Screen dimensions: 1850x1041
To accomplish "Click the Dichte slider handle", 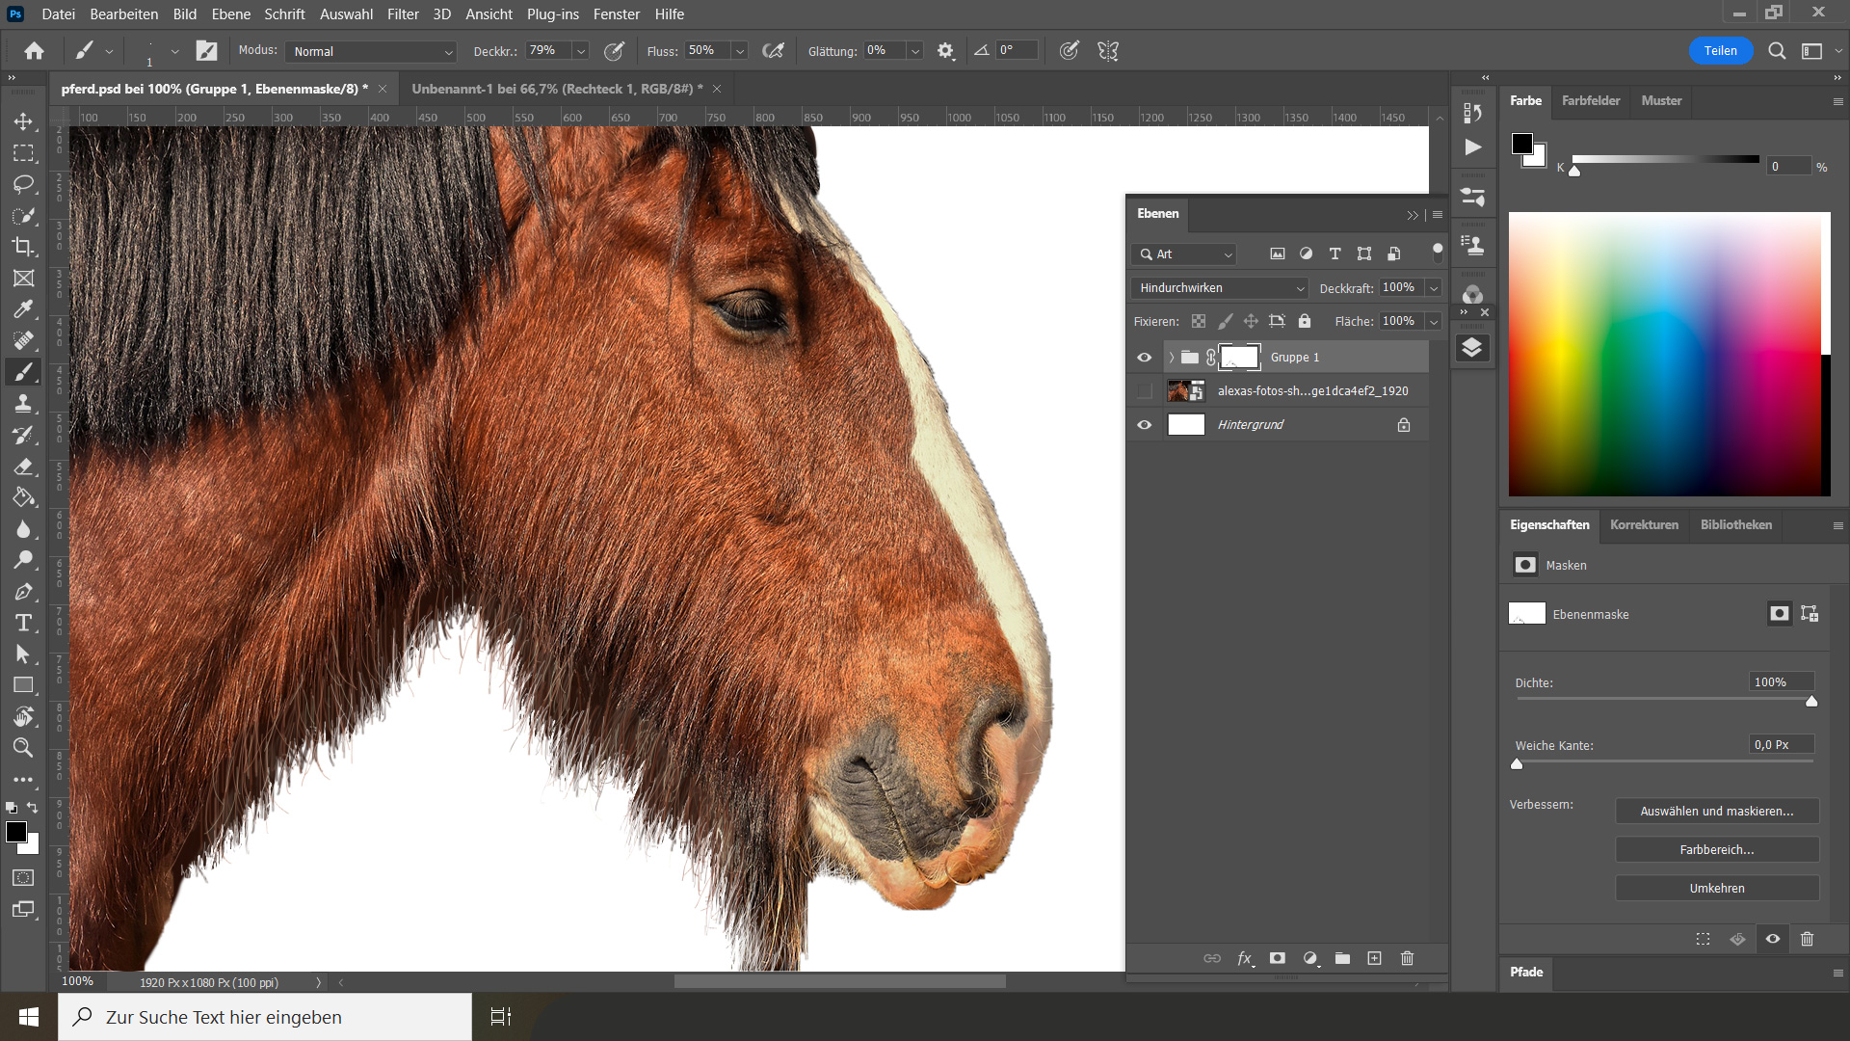I will (x=1811, y=702).
